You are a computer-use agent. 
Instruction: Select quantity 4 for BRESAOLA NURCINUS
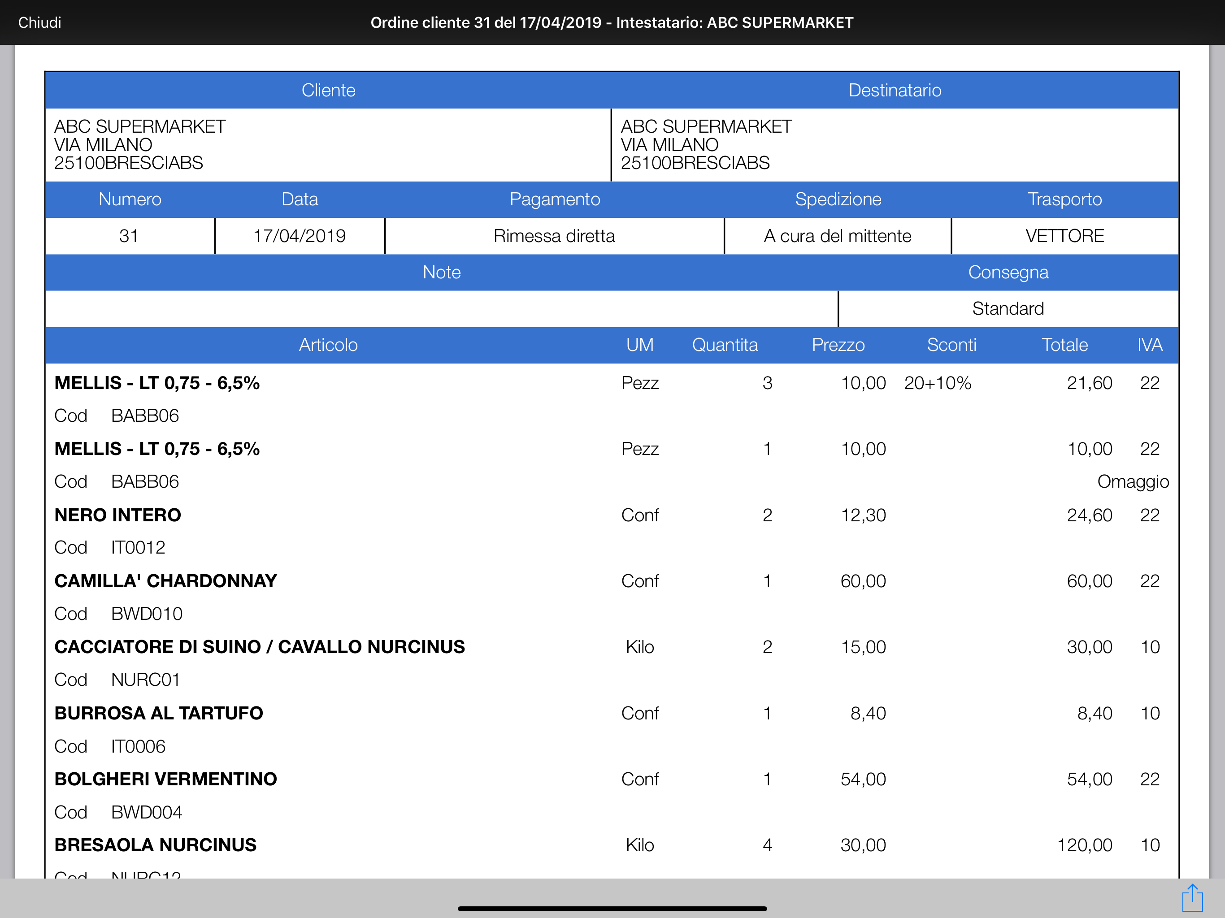pos(767,845)
